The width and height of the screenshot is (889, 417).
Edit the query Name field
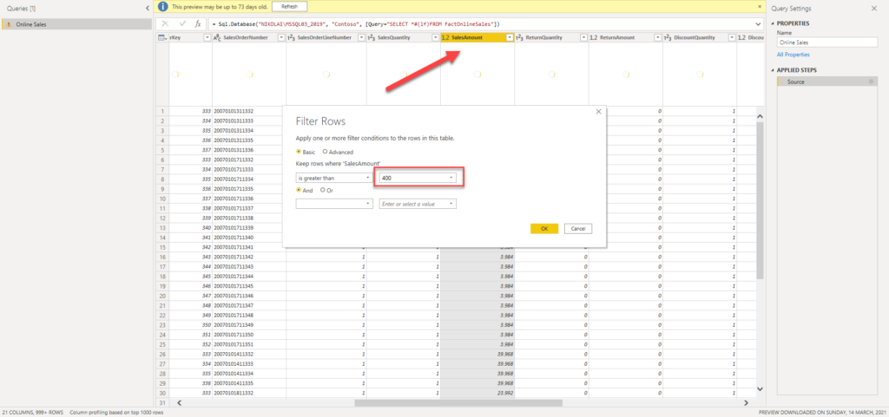click(826, 42)
